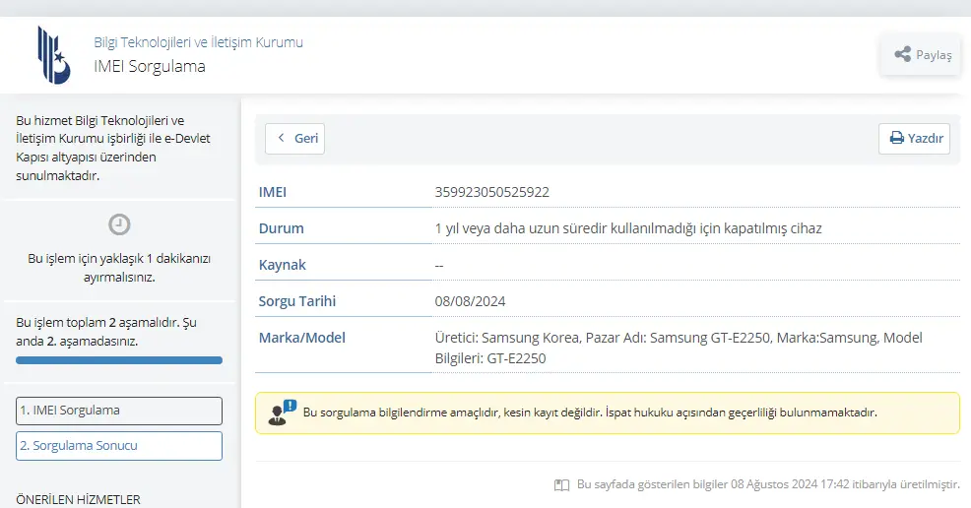The height and width of the screenshot is (508, 971).
Task: Click the page generation timestamp text
Action: click(768, 484)
